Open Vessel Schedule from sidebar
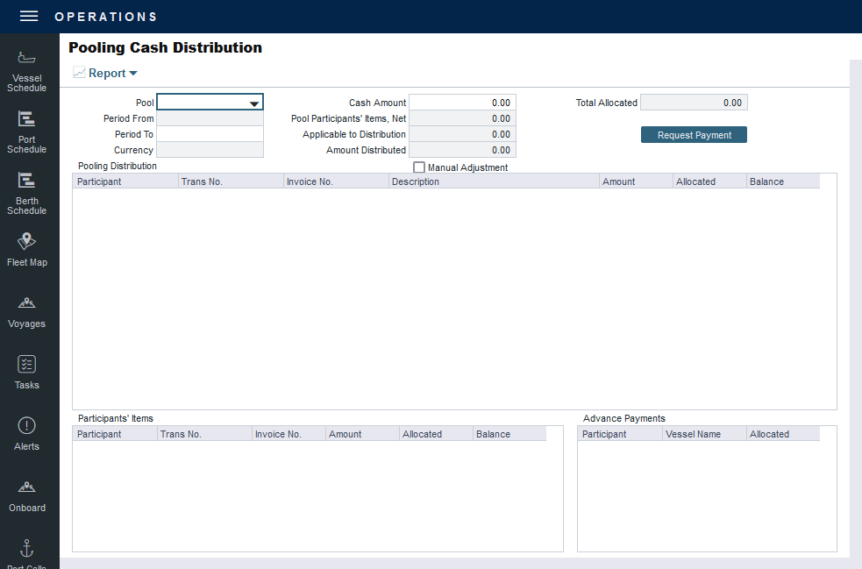This screenshot has height=569, width=862. pos(27,69)
